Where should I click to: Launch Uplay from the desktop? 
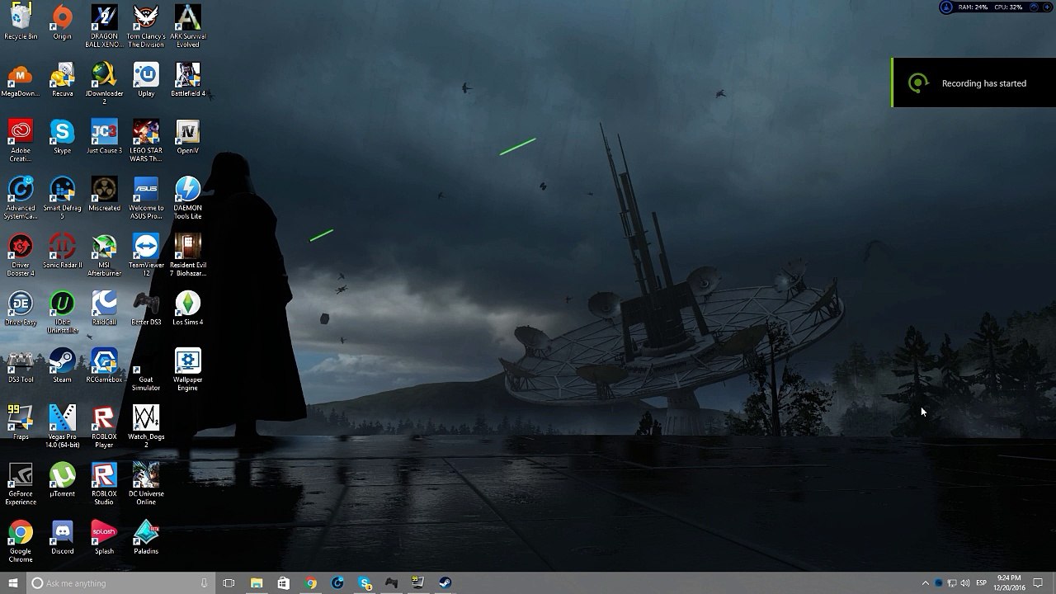[x=146, y=80]
